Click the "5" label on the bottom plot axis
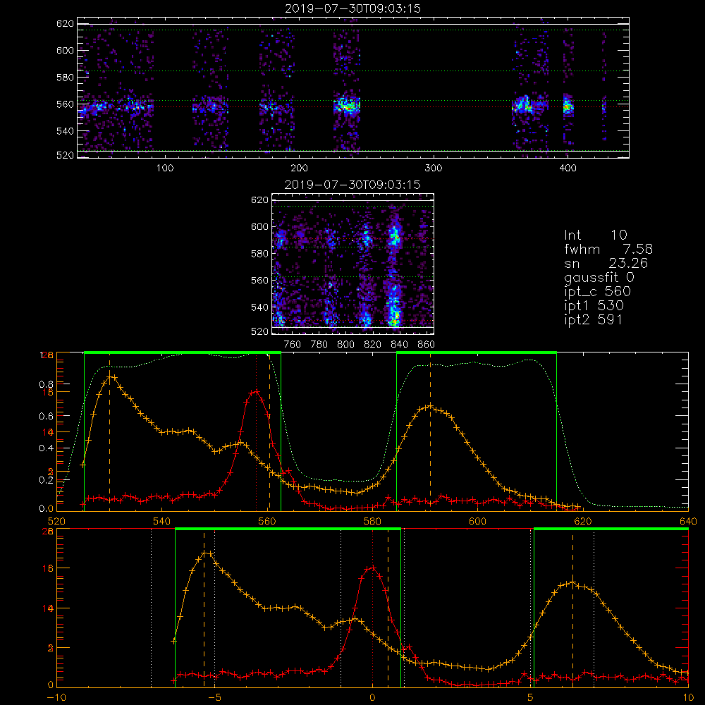 click(531, 698)
